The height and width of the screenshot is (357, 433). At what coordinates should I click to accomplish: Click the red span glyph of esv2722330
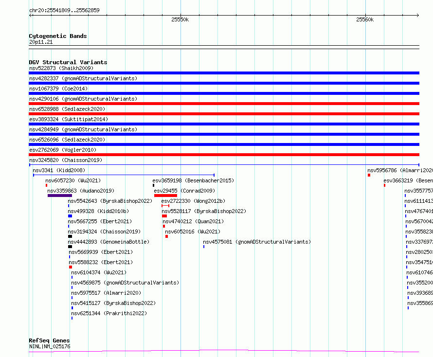point(165,206)
